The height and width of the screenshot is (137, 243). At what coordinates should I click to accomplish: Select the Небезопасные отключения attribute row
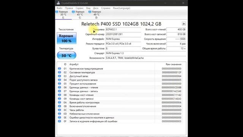[x=120, y=114]
